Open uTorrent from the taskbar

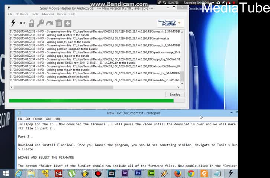(72, 174)
